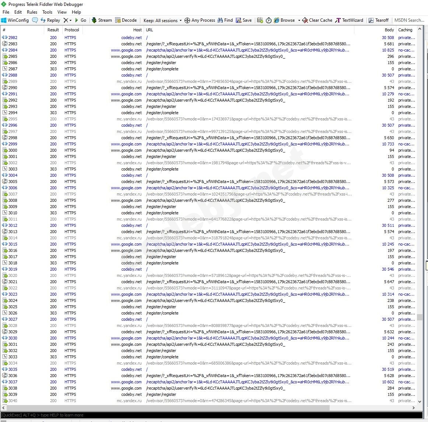
Task: Select session number 2994
Action: tap(13, 113)
